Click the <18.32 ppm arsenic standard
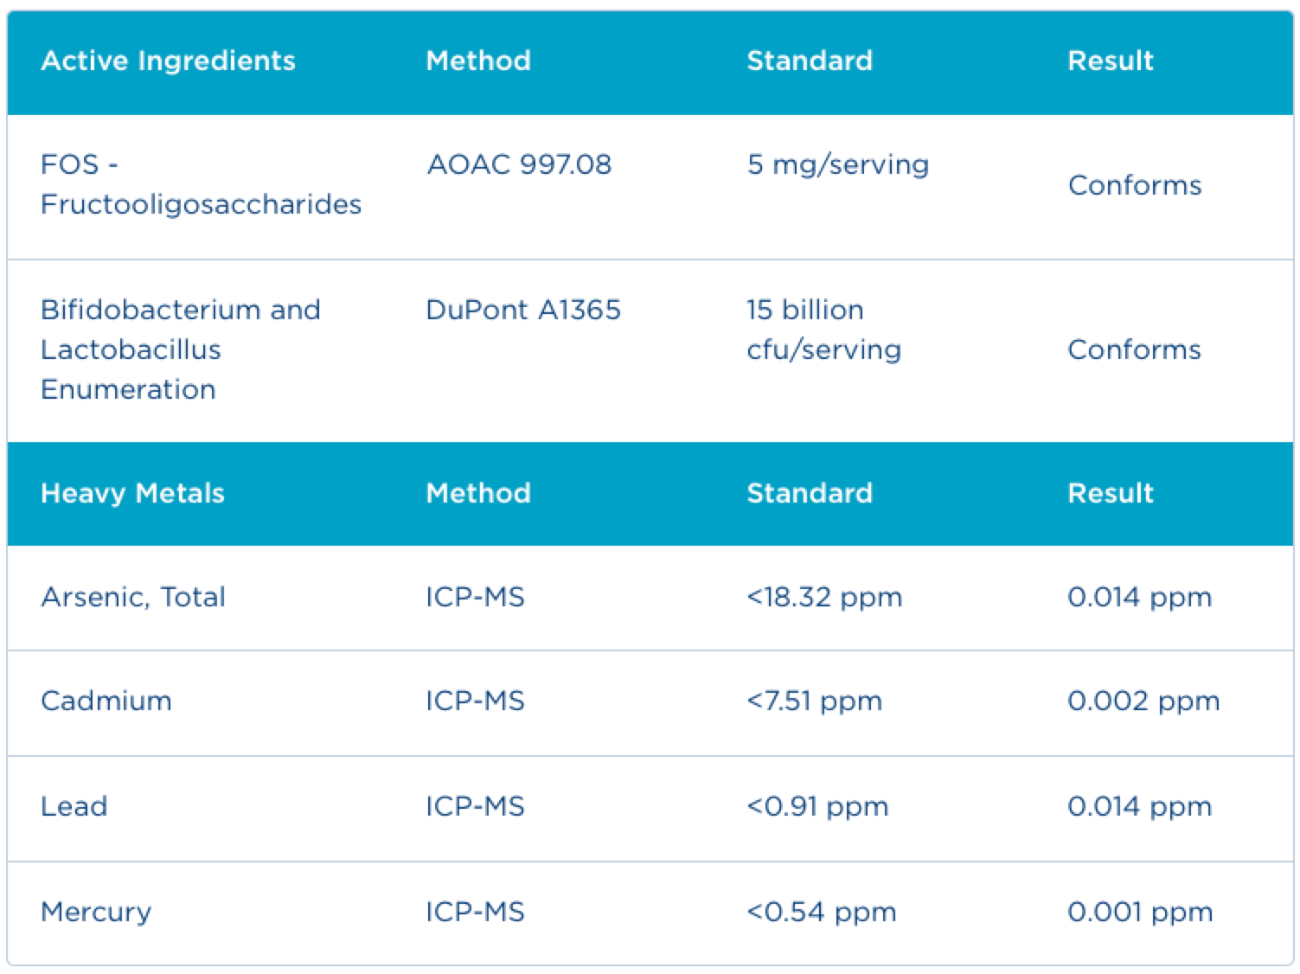The image size is (1300, 974). [x=824, y=597]
